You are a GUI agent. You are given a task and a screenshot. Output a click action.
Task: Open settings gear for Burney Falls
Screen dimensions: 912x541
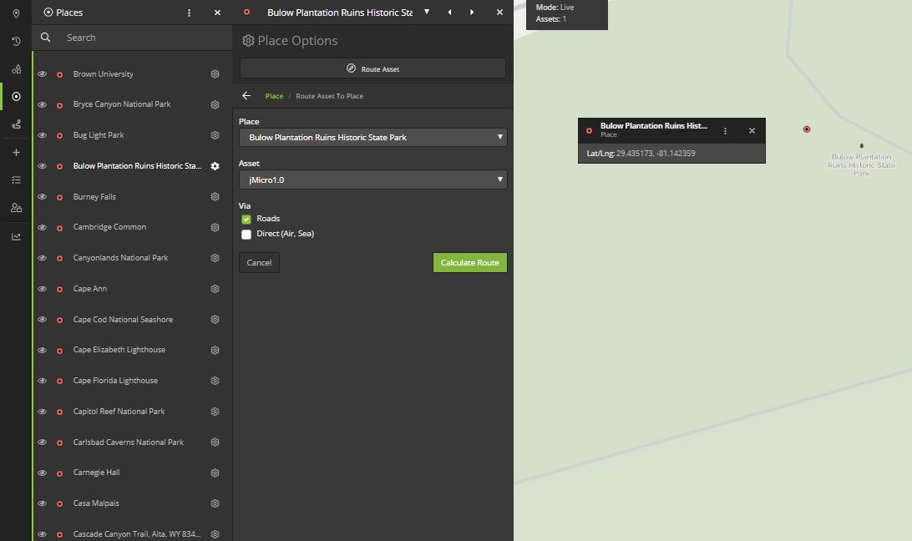click(x=215, y=197)
